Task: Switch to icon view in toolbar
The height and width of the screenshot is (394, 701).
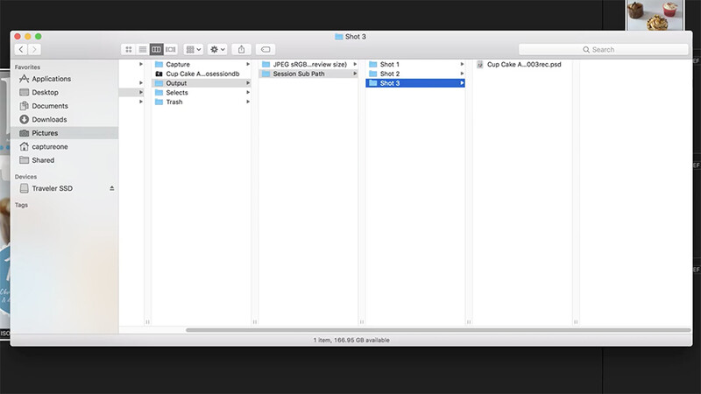Action: click(x=128, y=50)
